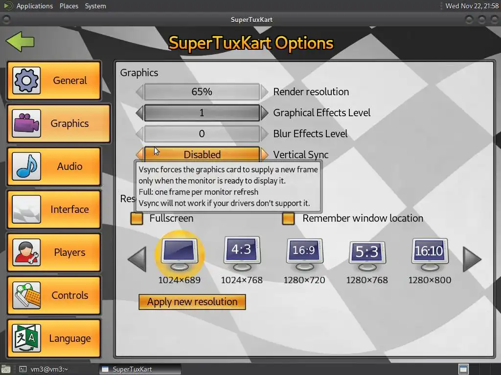Switch to the vm3@vm3 terminal taskbar item
Viewport: 501px width, 375px height.
(44, 369)
